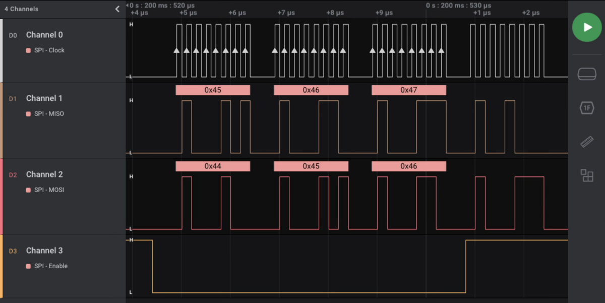Click the 200 ms : 530 µs timestamp

[458, 6]
